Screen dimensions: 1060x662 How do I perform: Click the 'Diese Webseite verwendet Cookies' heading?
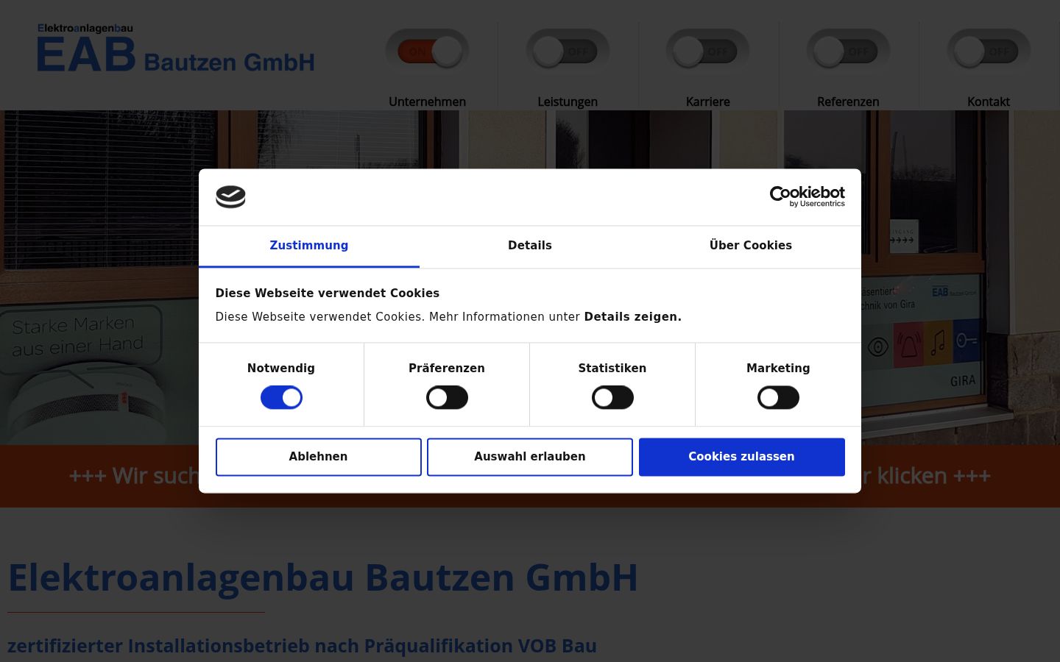328,293
